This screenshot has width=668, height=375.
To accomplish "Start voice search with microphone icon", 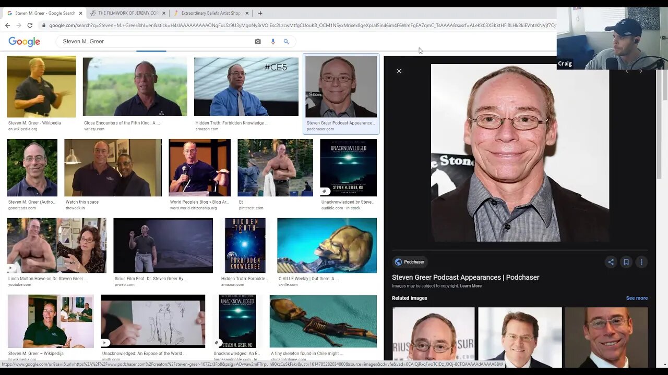I will [272, 41].
